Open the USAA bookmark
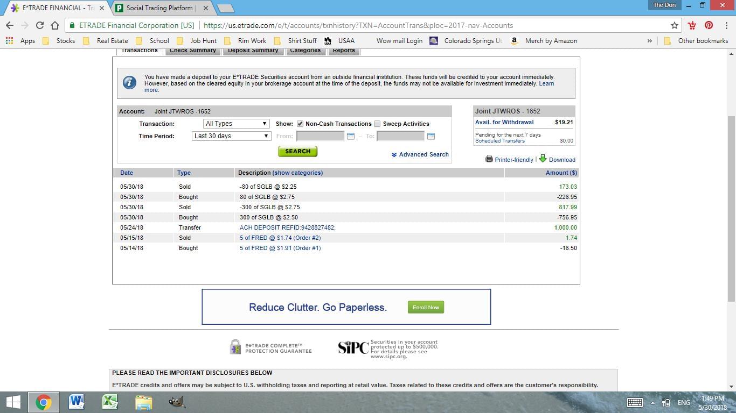Screen dimensions: 736x413 pyautogui.click(x=339, y=41)
